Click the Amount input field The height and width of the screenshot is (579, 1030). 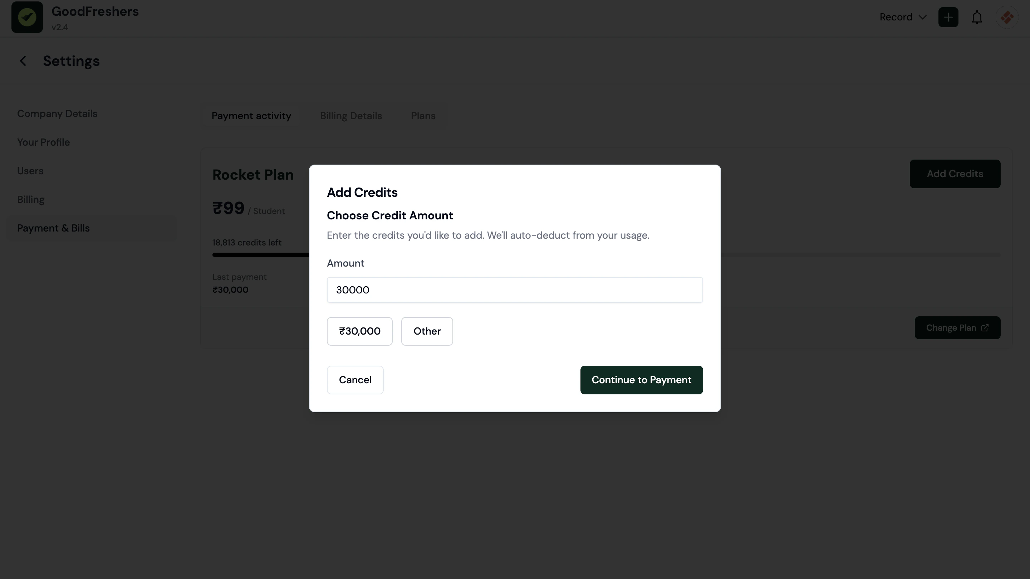(515, 290)
